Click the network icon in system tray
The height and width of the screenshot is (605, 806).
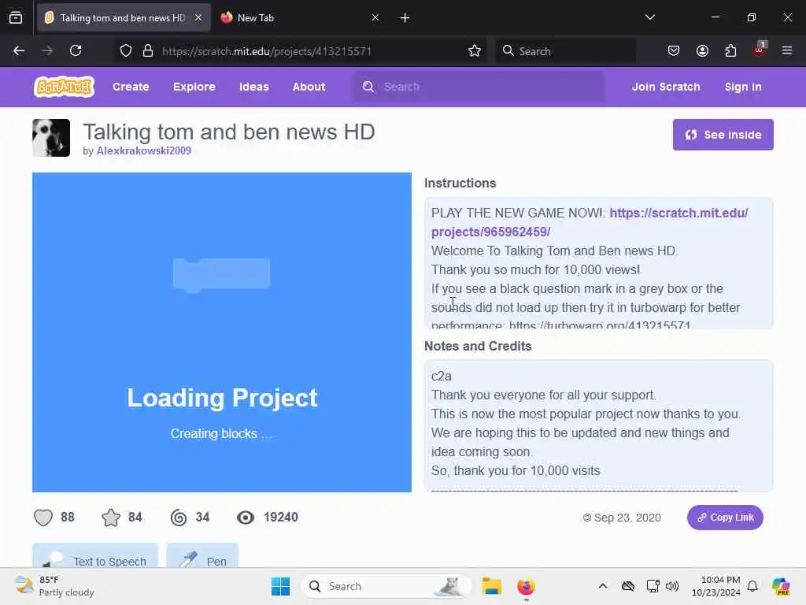(x=653, y=586)
